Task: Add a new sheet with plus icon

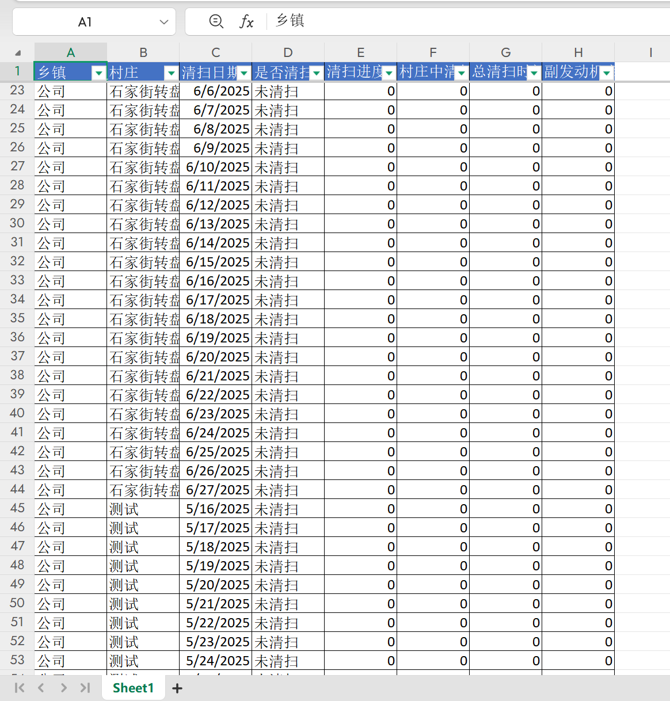Action: [177, 688]
